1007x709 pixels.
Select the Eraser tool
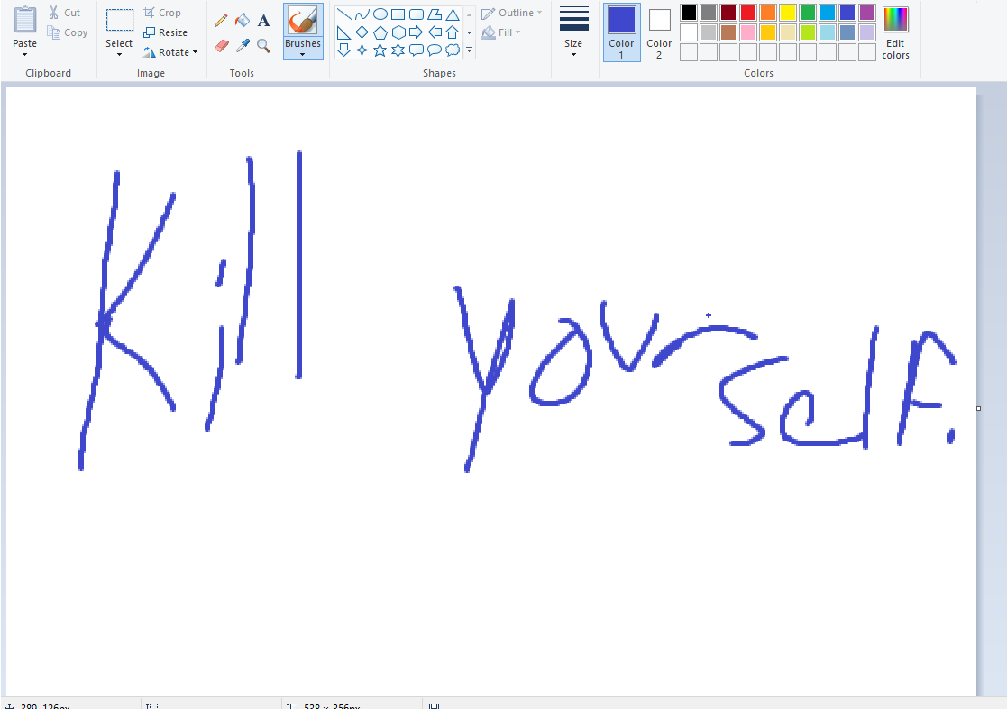point(221,46)
